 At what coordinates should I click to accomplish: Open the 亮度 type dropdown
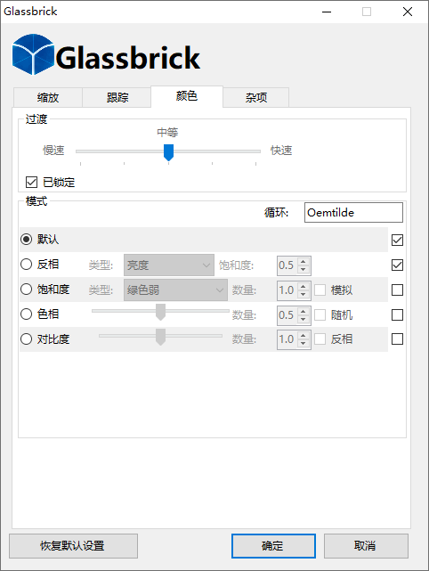(x=169, y=265)
